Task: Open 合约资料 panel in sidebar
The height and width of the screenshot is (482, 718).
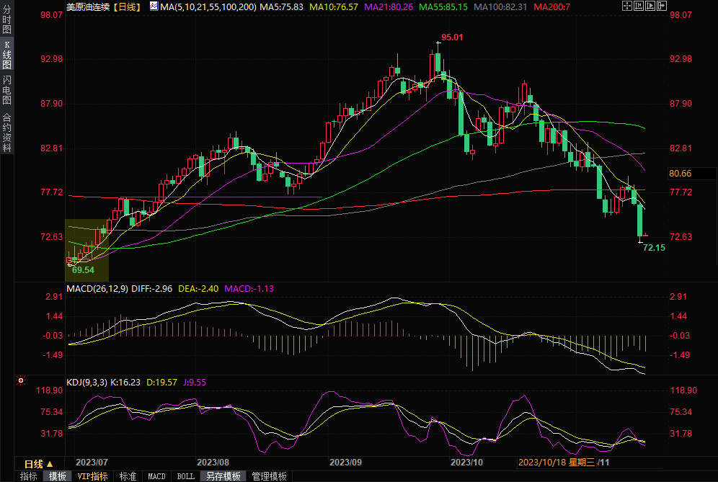Action: click(x=6, y=132)
